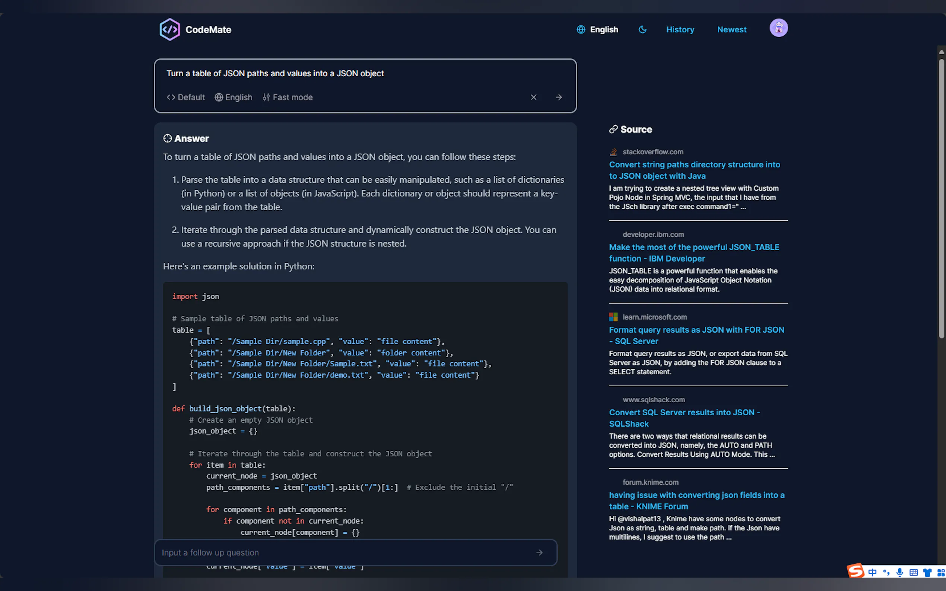This screenshot has height=591, width=946.
Task: Focus the follow-up question input field
Action: tap(344, 552)
